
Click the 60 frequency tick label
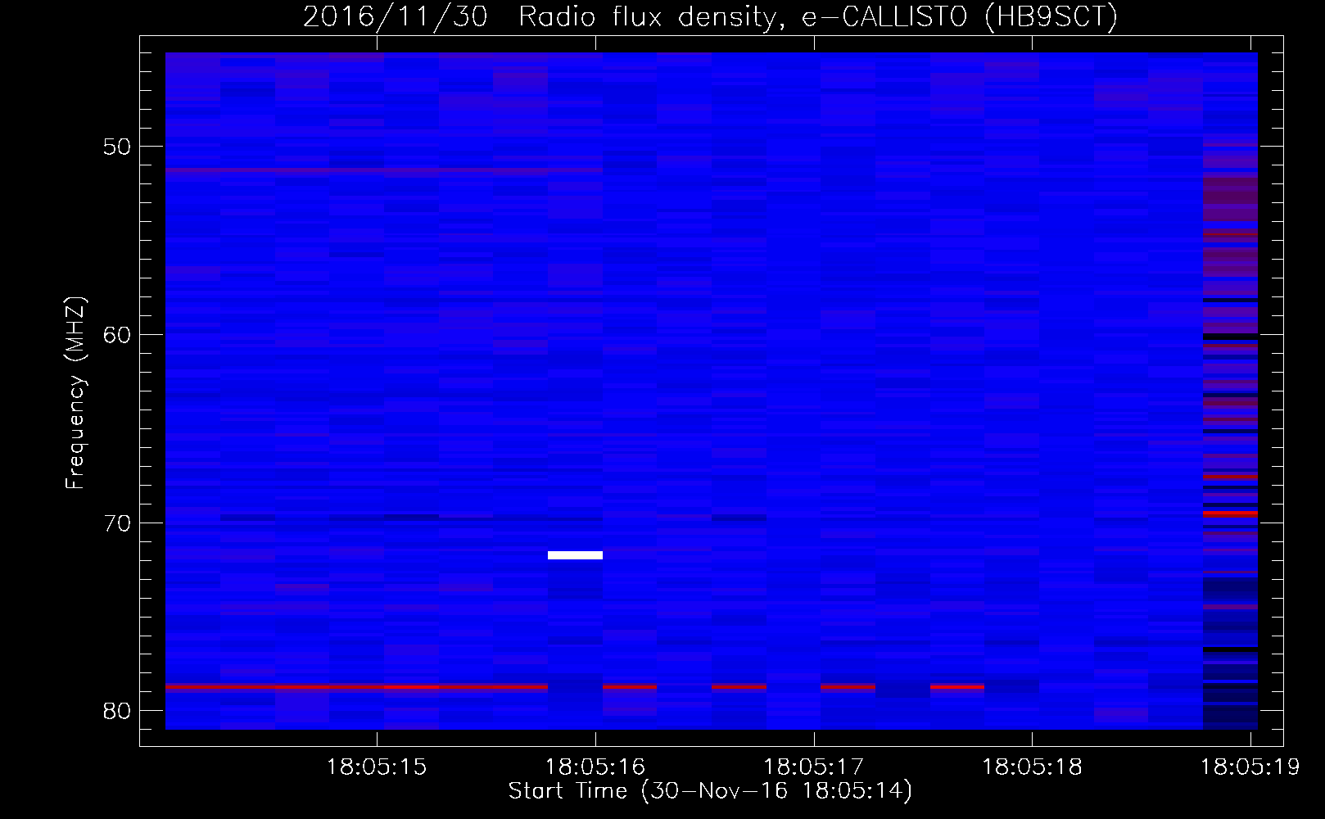tap(117, 335)
